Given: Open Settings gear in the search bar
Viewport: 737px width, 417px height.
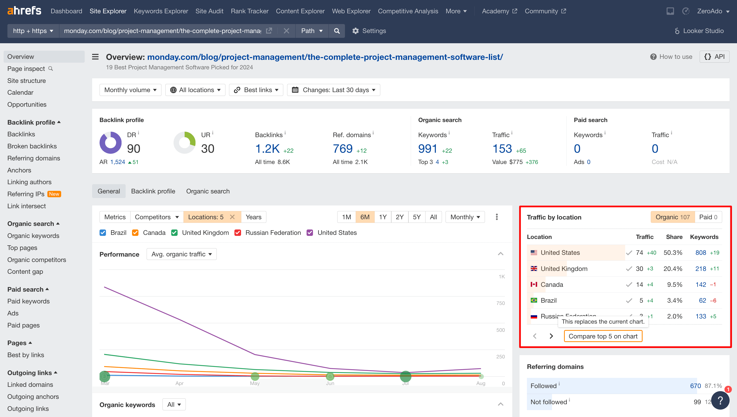Looking at the screenshot, I should pyautogui.click(x=369, y=31).
